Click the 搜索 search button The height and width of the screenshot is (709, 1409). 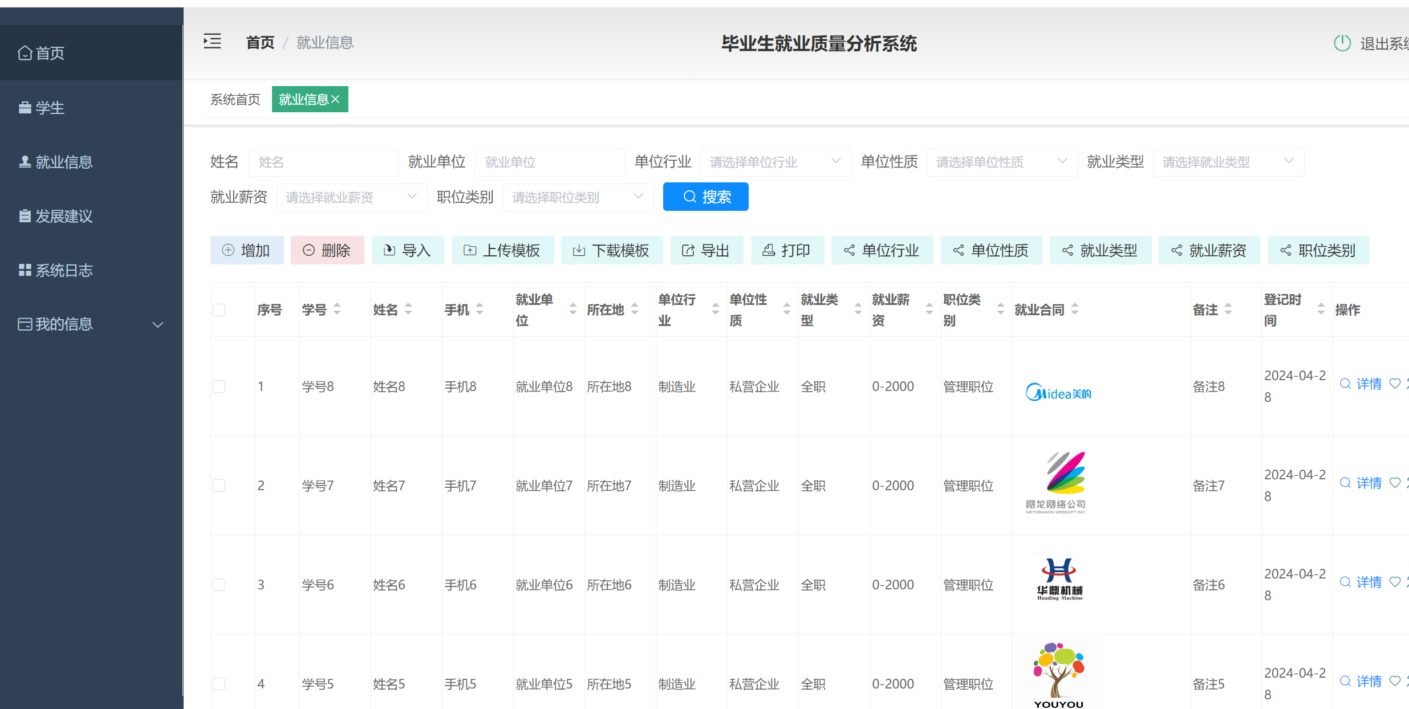click(x=705, y=196)
